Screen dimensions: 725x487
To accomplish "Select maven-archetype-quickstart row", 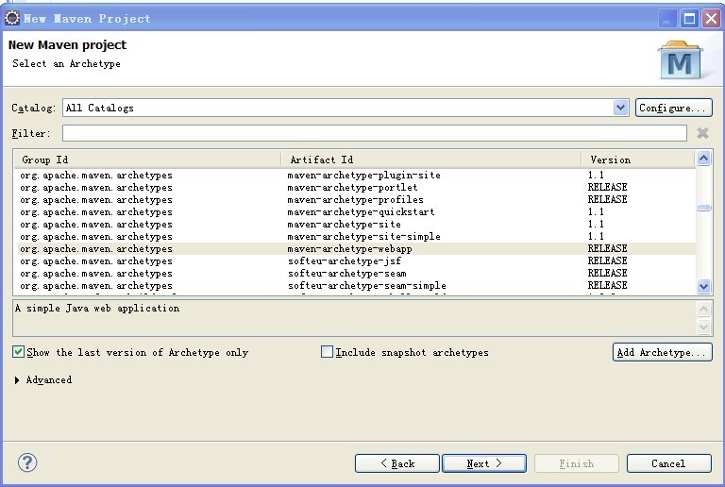I will 356,211.
